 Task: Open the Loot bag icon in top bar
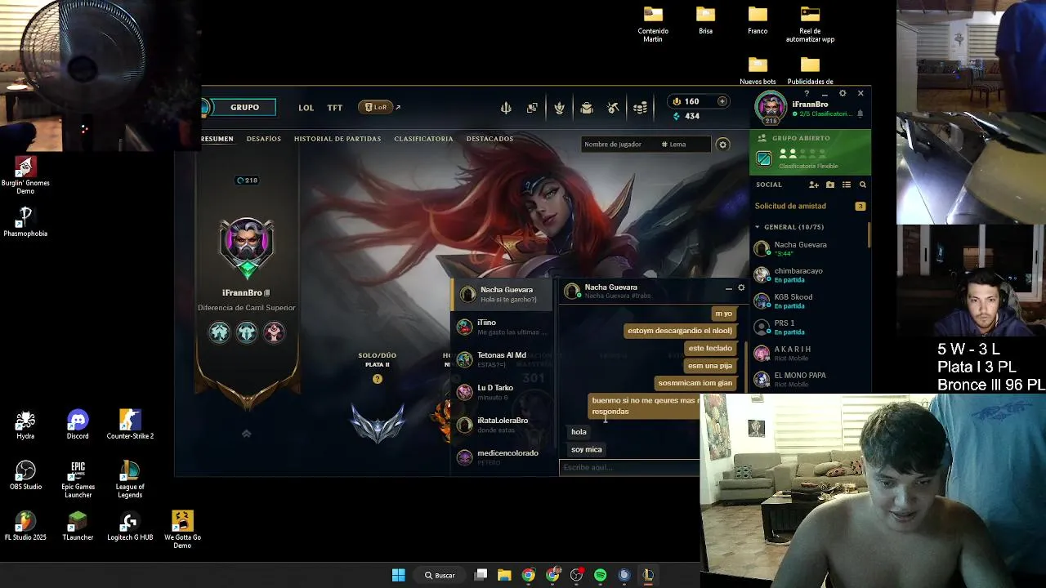click(x=587, y=108)
